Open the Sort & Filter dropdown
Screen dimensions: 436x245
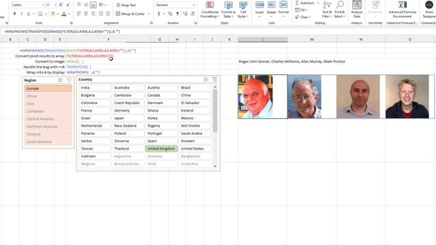coord(327,10)
